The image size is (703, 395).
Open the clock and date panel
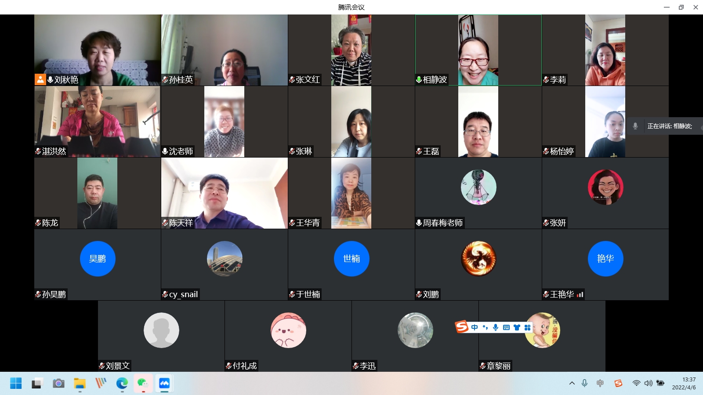[x=683, y=384]
